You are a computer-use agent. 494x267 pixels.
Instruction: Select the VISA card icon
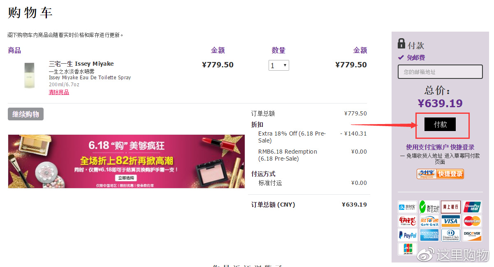pyautogui.click(x=451, y=221)
